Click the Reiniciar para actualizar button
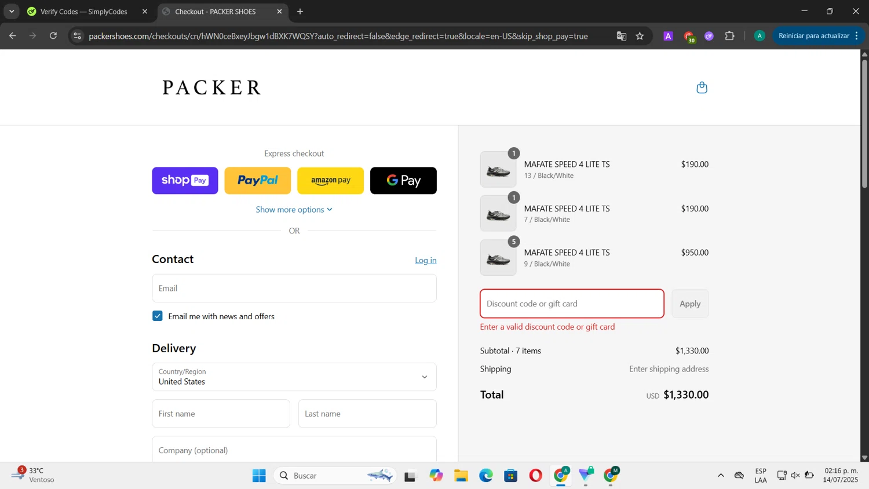Image resolution: width=869 pixels, height=489 pixels. (813, 36)
